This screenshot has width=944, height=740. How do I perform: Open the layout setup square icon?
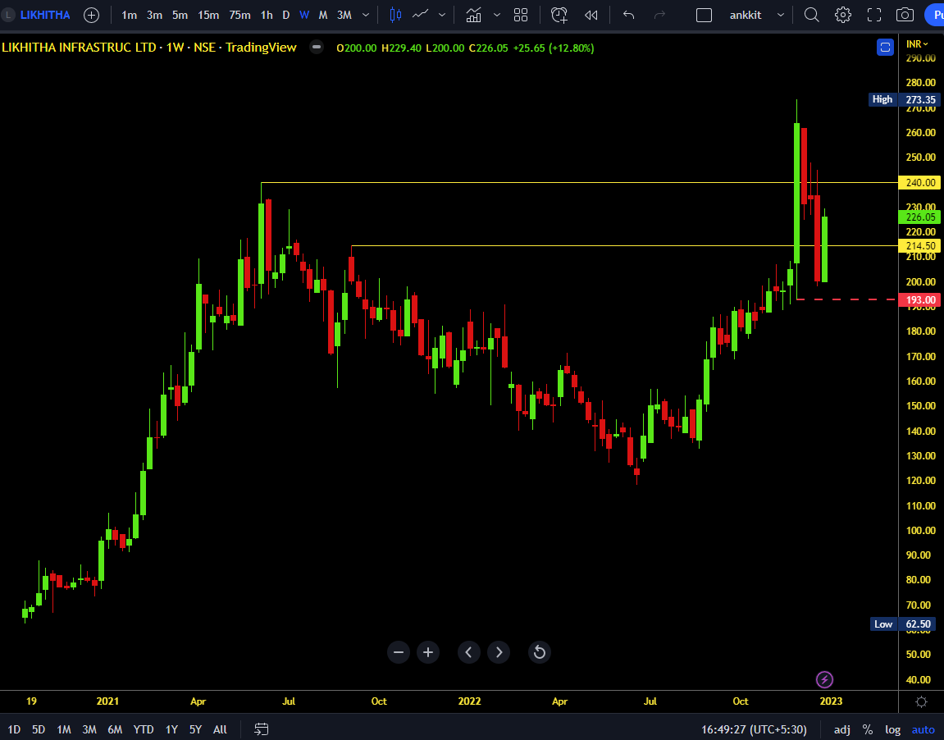704,15
